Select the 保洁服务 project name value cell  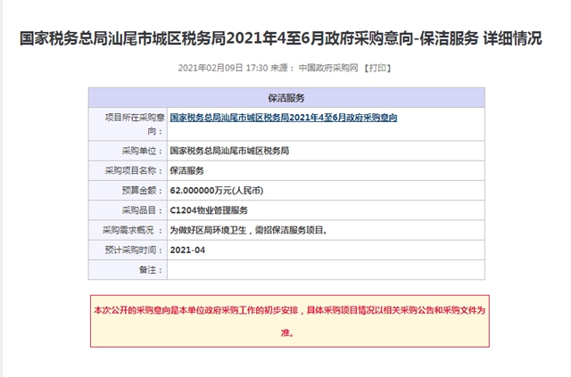(186, 170)
